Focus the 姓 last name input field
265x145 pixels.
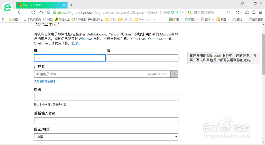pos(70,58)
